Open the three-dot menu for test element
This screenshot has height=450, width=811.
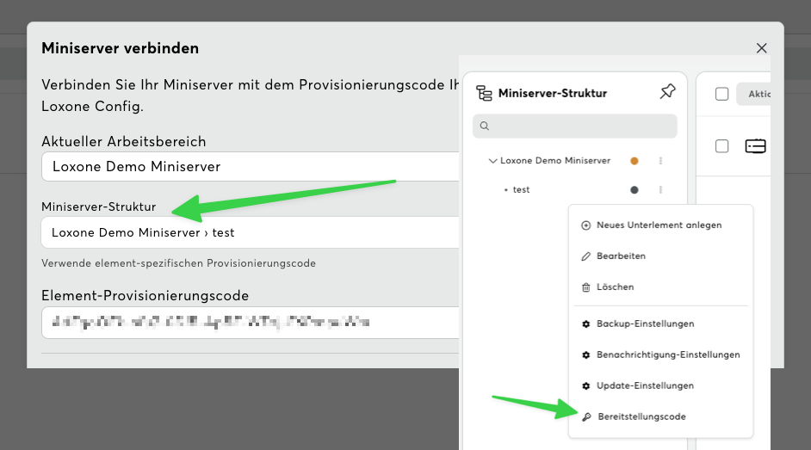click(660, 189)
